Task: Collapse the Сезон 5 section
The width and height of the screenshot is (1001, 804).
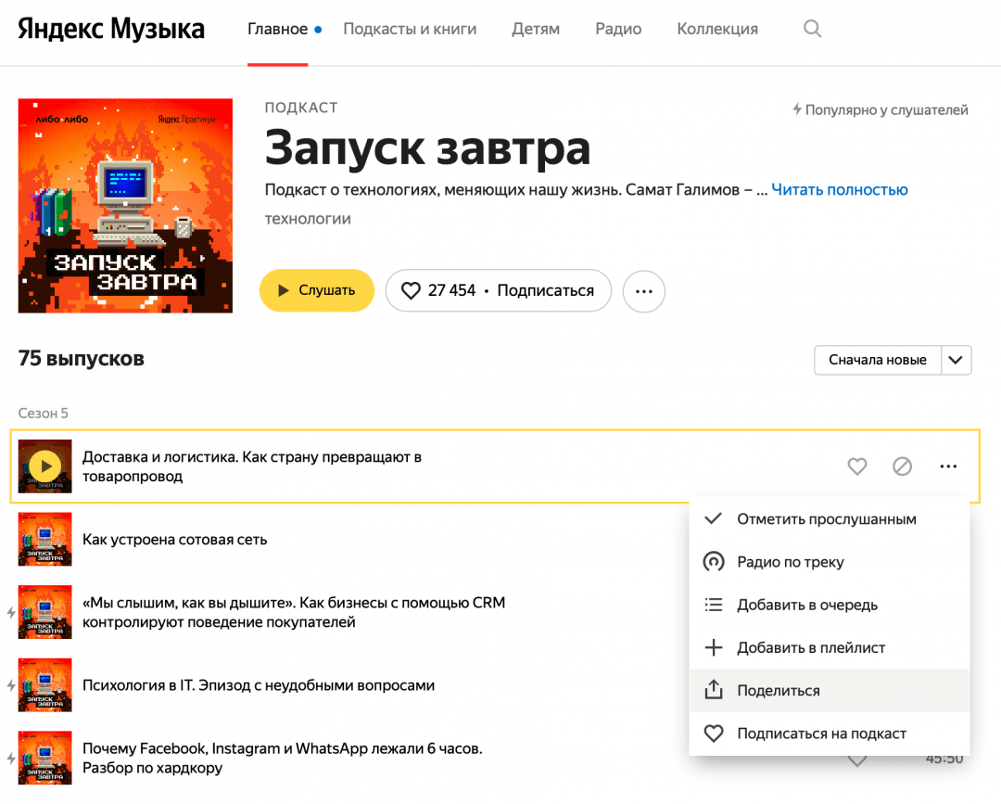Action: point(43,413)
